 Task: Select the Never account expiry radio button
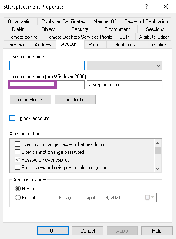pyautogui.click(x=18, y=189)
